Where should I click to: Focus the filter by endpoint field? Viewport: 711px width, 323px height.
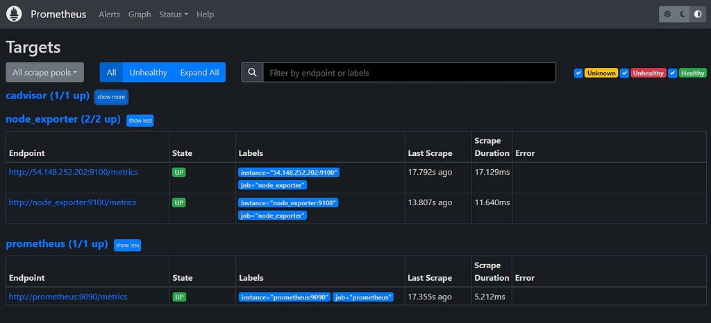tap(410, 72)
